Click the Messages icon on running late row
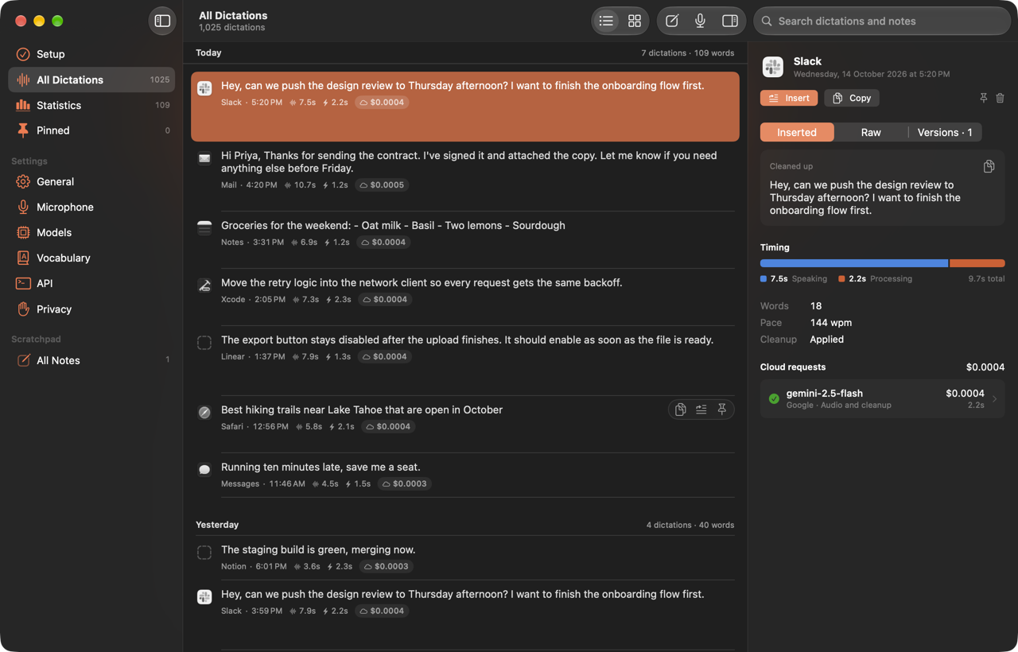1018x652 pixels. (204, 470)
